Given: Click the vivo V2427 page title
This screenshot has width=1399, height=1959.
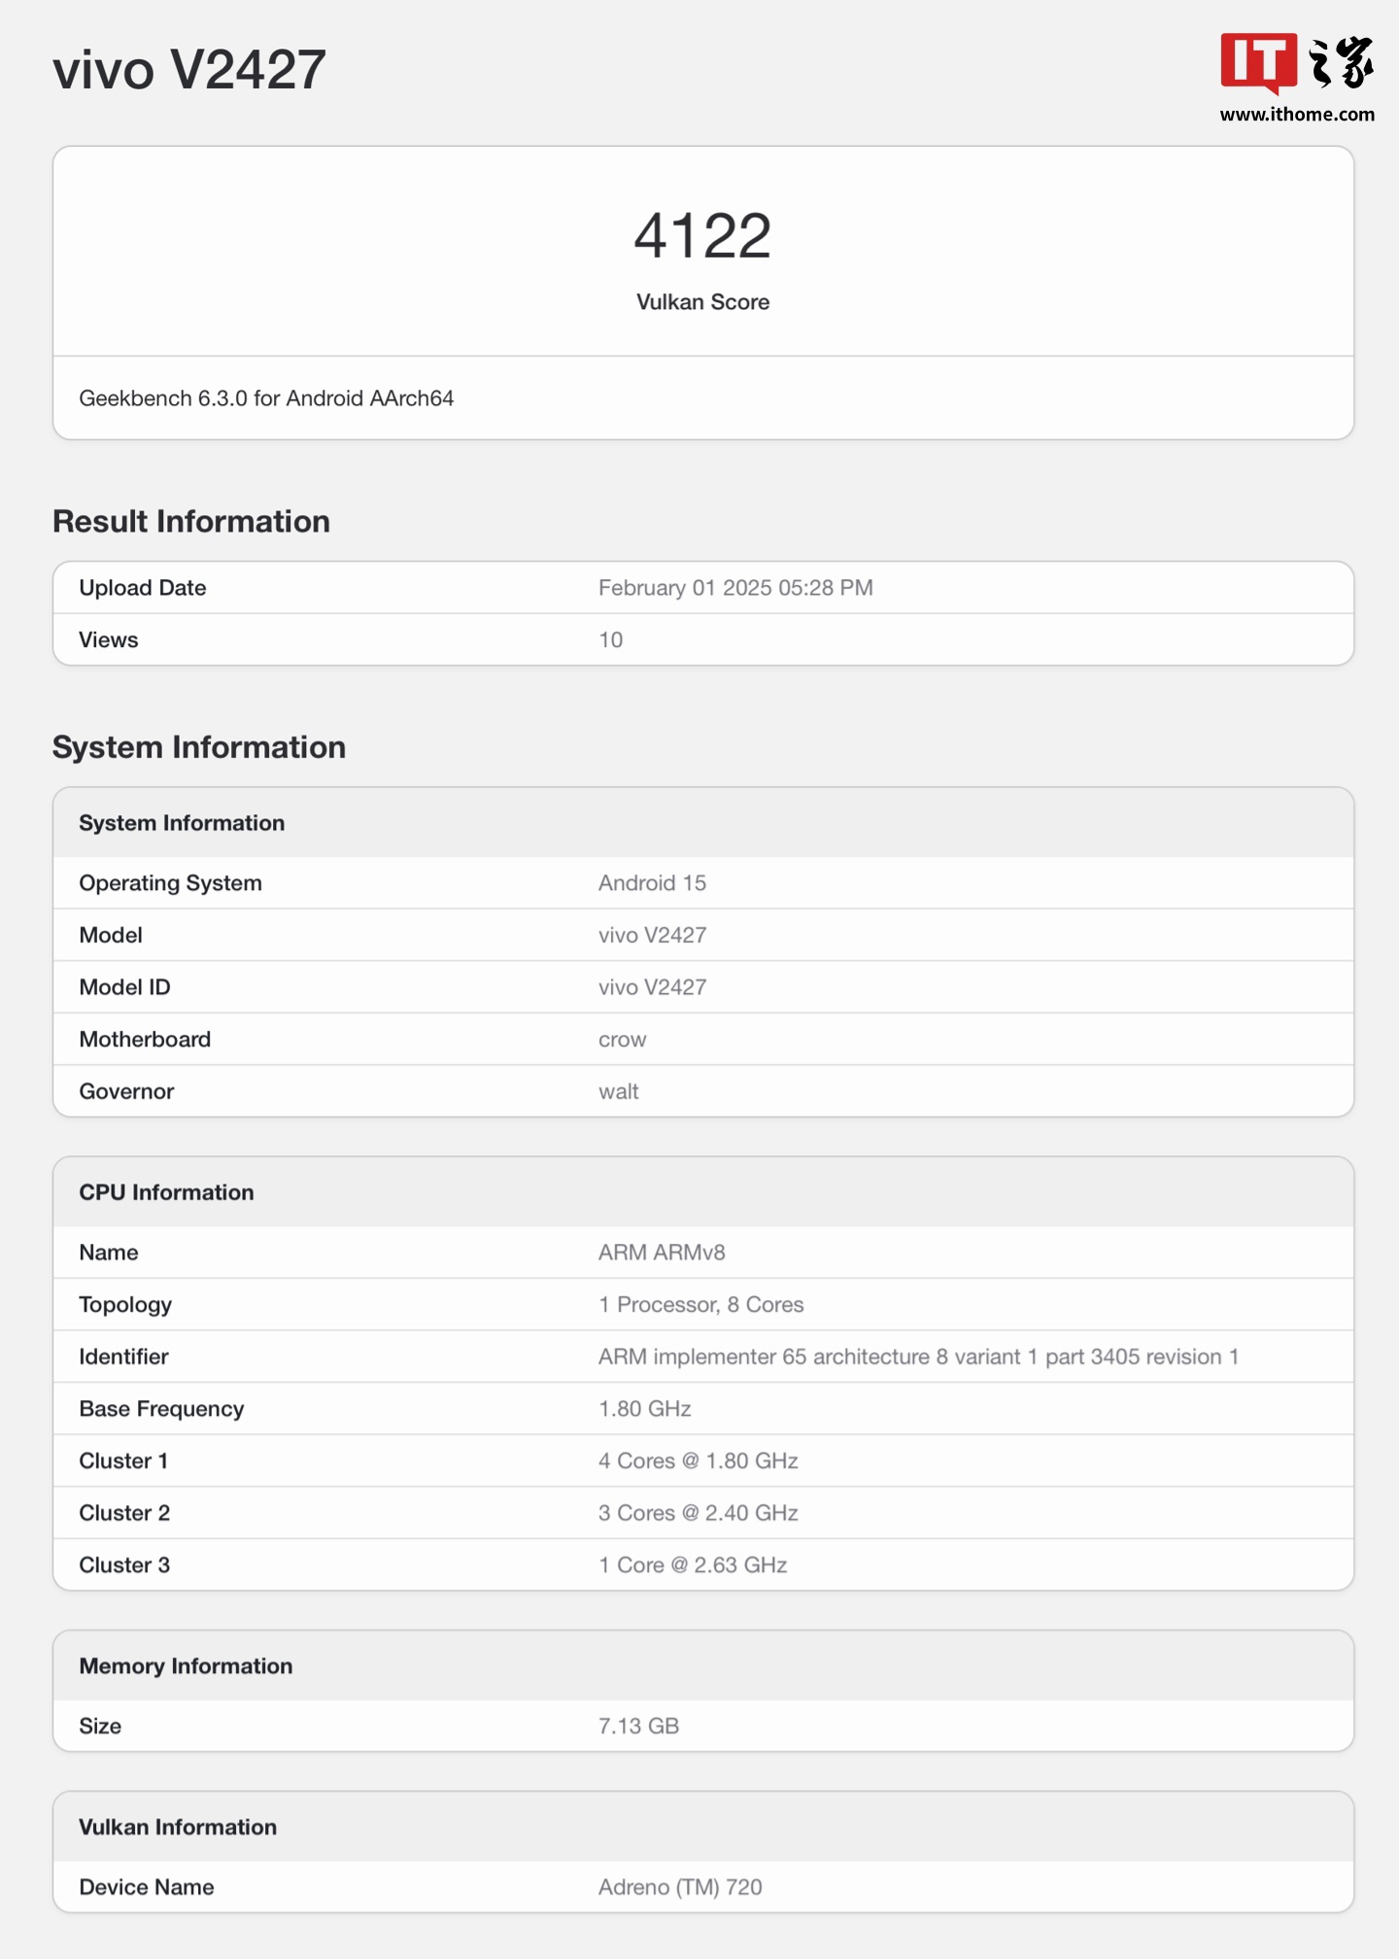Looking at the screenshot, I should [x=189, y=70].
